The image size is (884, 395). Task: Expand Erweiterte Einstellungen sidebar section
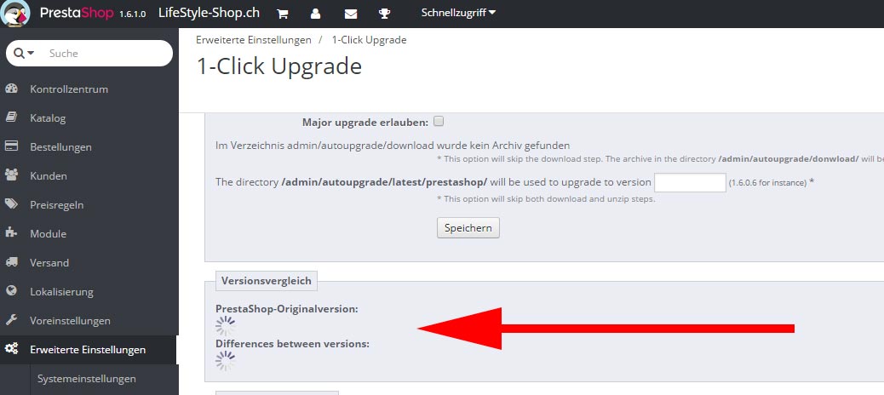(88, 349)
